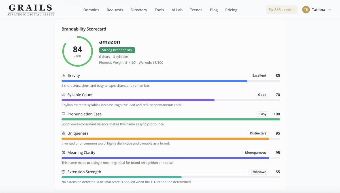
Task: Click the credits coin icon
Action: coord(271,10)
